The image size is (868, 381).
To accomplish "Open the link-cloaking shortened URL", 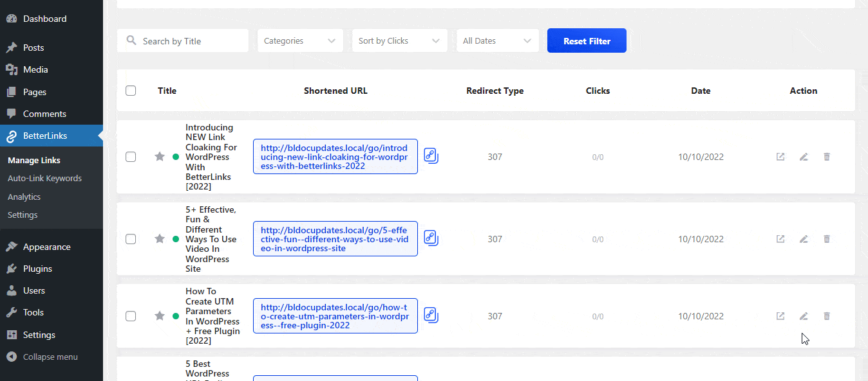I will pyautogui.click(x=335, y=156).
